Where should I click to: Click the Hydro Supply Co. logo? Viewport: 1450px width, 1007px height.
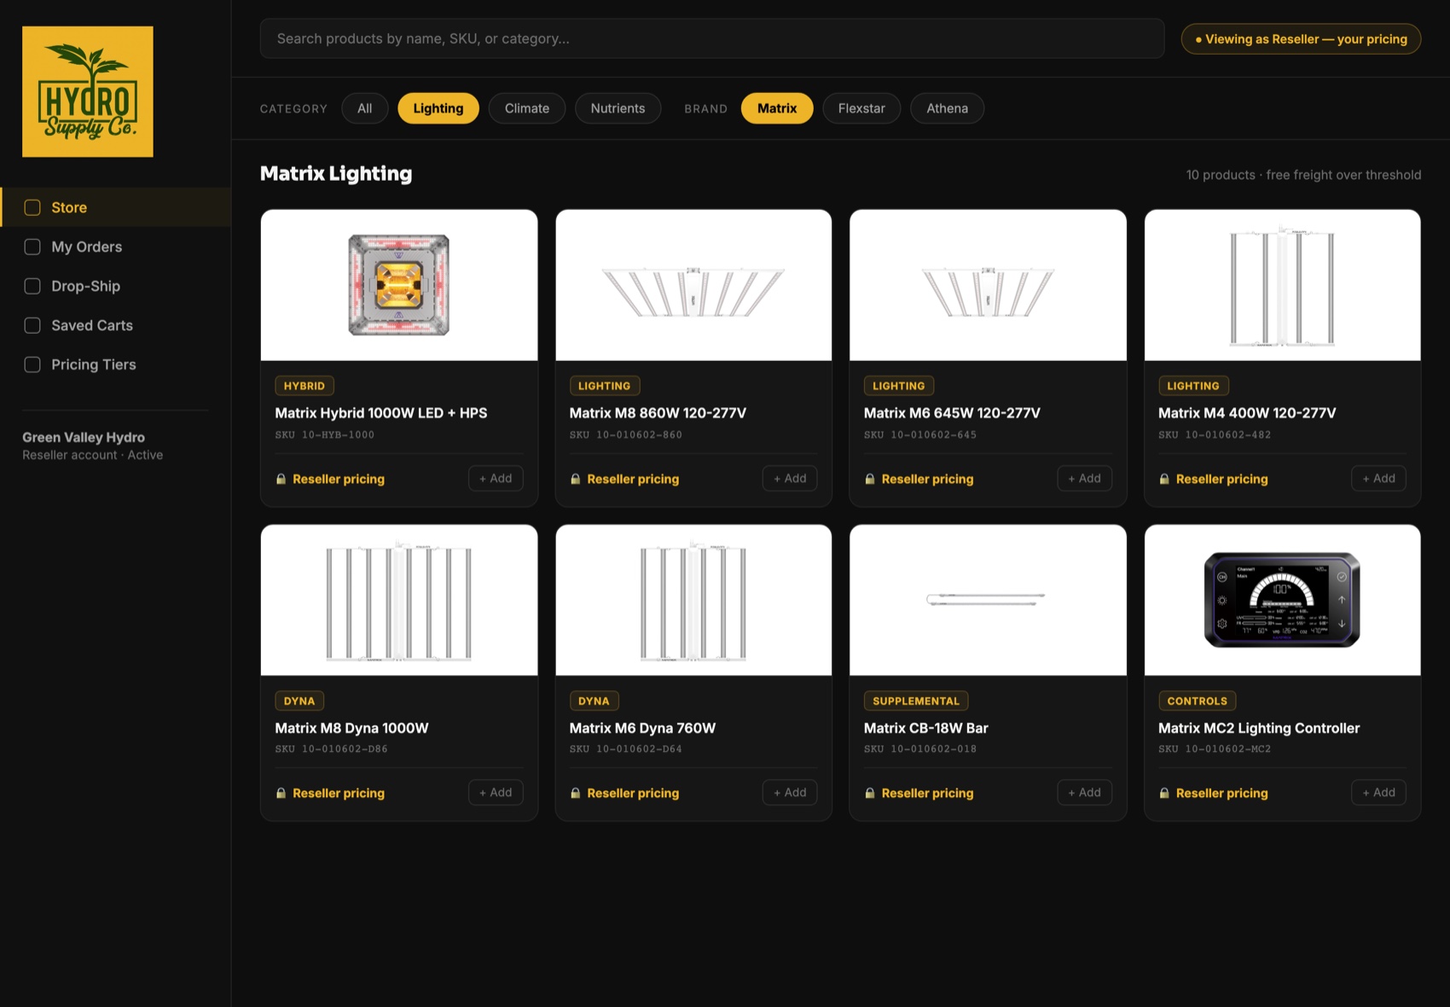[88, 91]
